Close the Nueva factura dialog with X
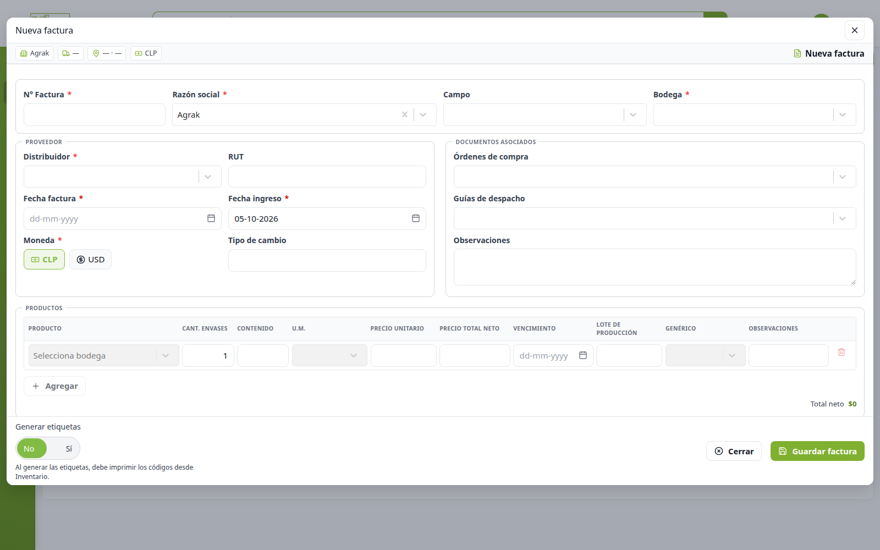880x550 pixels. (x=855, y=30)
